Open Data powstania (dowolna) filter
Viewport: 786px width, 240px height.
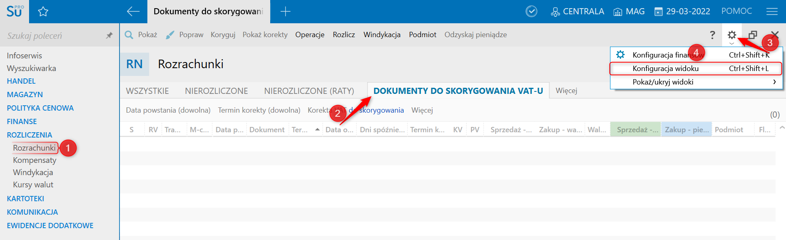[168, 110]
